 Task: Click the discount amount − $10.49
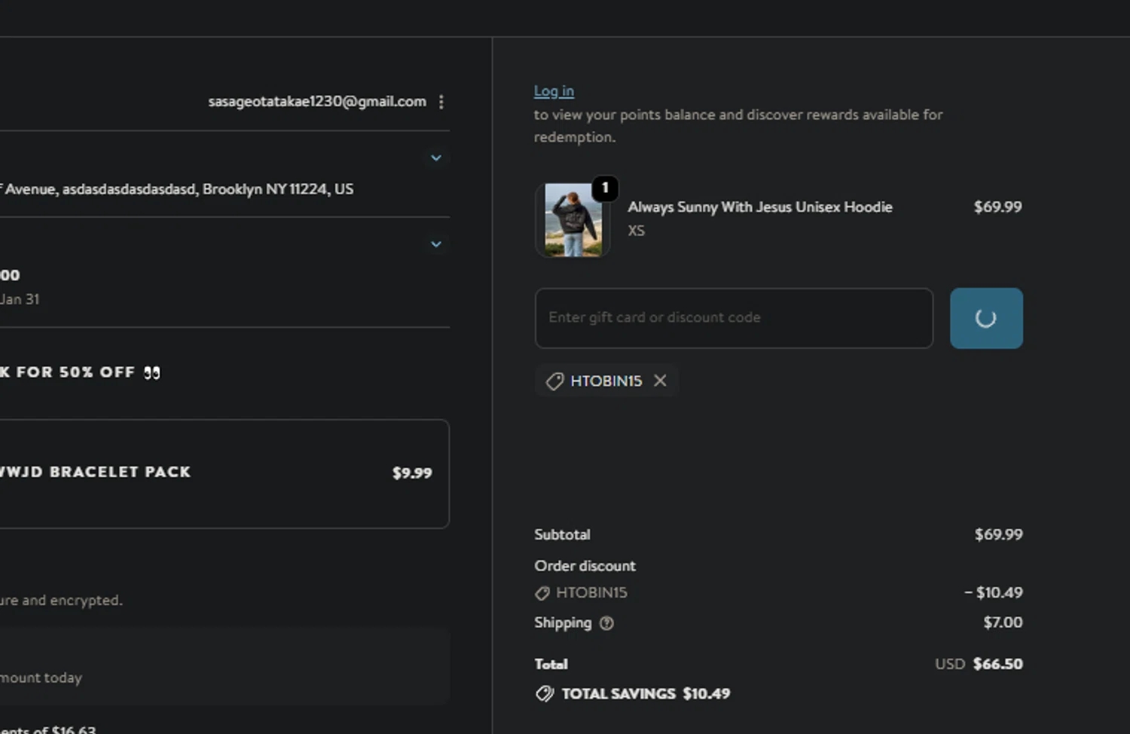pos(994,592)
